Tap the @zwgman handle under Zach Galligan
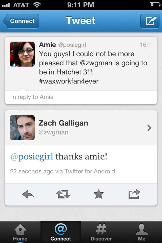This screenshot has height=243, width=162. 53,132
